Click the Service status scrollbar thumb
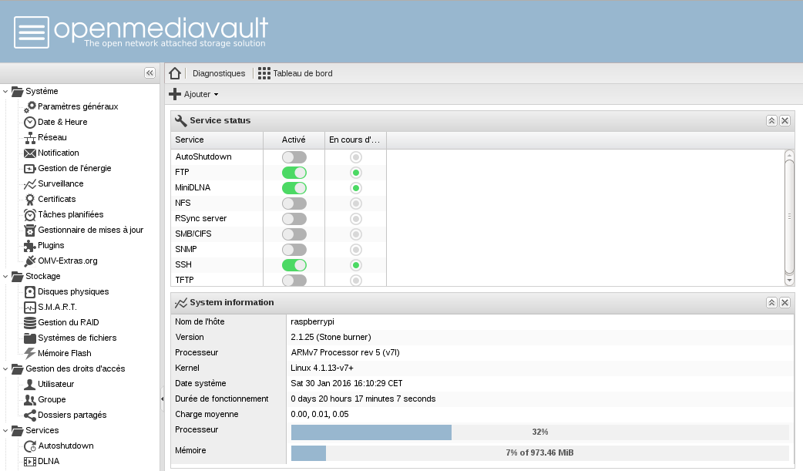Screen dimensions: 803x471 (789, 217)
